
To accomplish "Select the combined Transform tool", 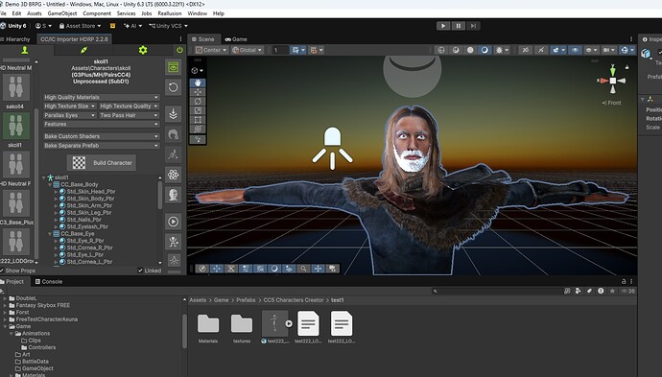I will tap(198, 130).
